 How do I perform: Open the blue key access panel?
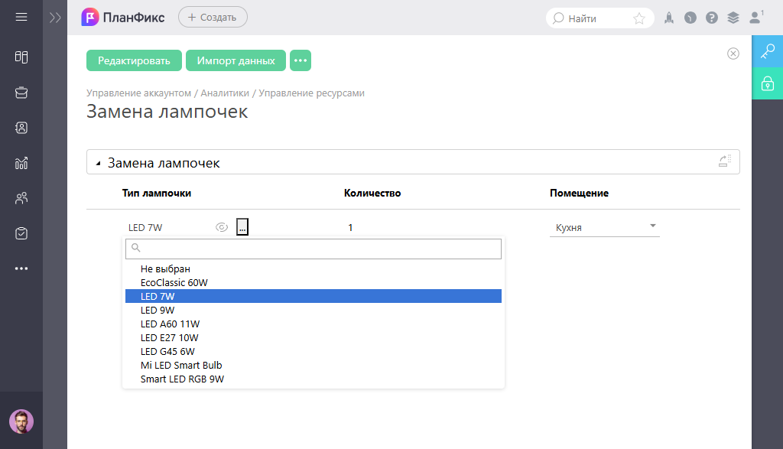(767, 51)
